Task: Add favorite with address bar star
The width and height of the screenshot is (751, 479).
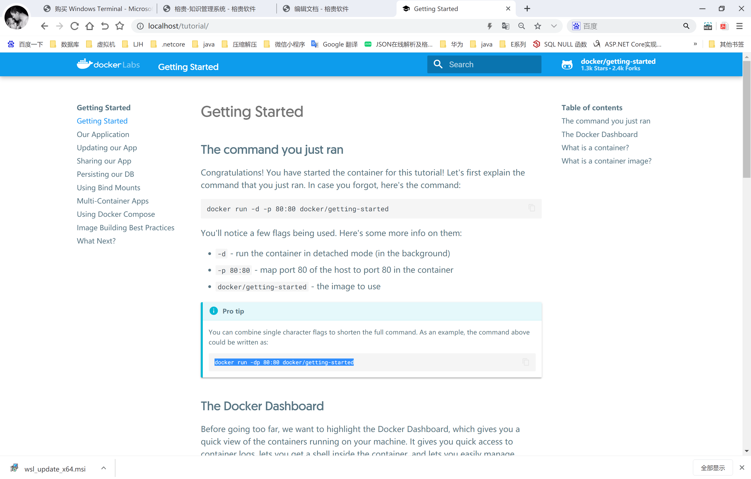Action: 538,26
